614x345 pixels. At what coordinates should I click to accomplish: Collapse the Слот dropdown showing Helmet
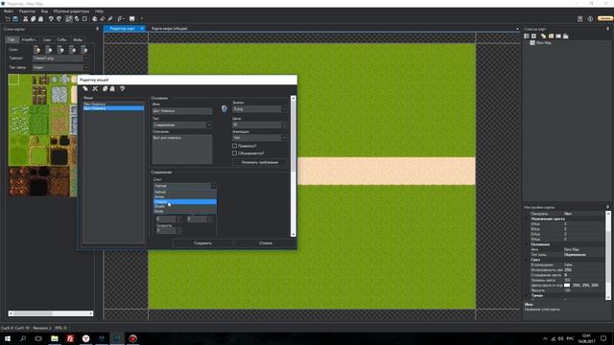pos(184,186)
